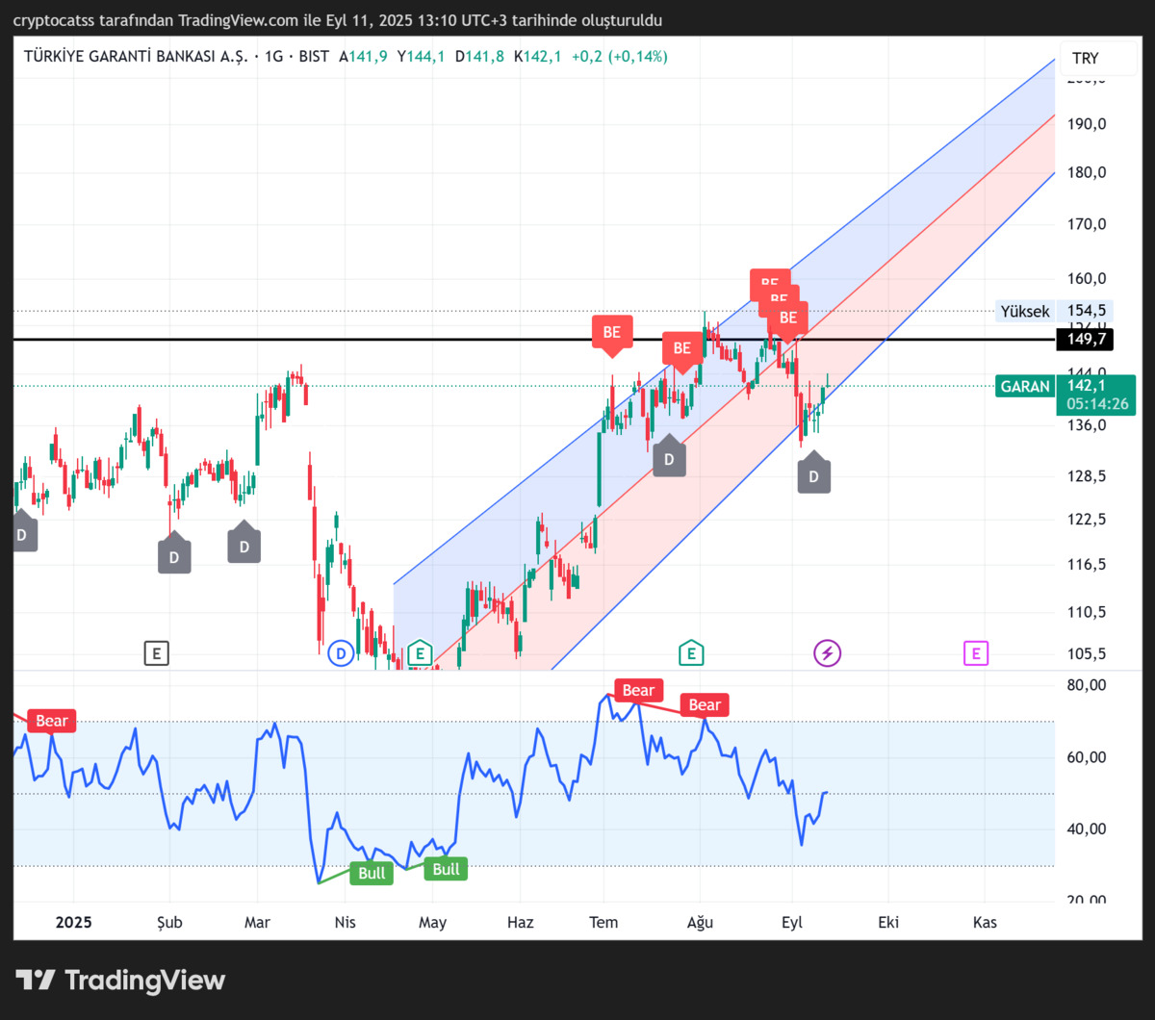This screenshot has width=1155, height=1020.
Task: Open the TRY currency selector
Action: pyautogui.click(x=1086, y=58)
